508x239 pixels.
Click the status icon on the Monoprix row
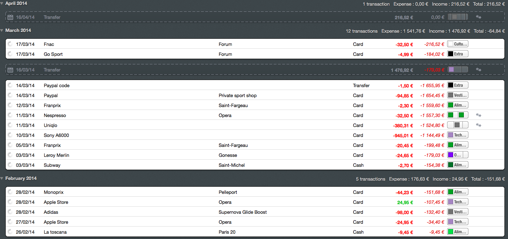[x=10, y=192]
